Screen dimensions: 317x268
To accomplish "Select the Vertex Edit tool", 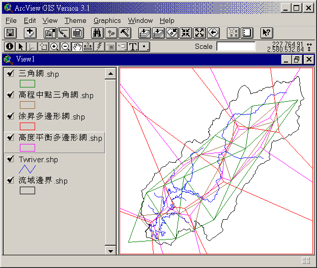I will pyautogui.click(x=32, y=47).
